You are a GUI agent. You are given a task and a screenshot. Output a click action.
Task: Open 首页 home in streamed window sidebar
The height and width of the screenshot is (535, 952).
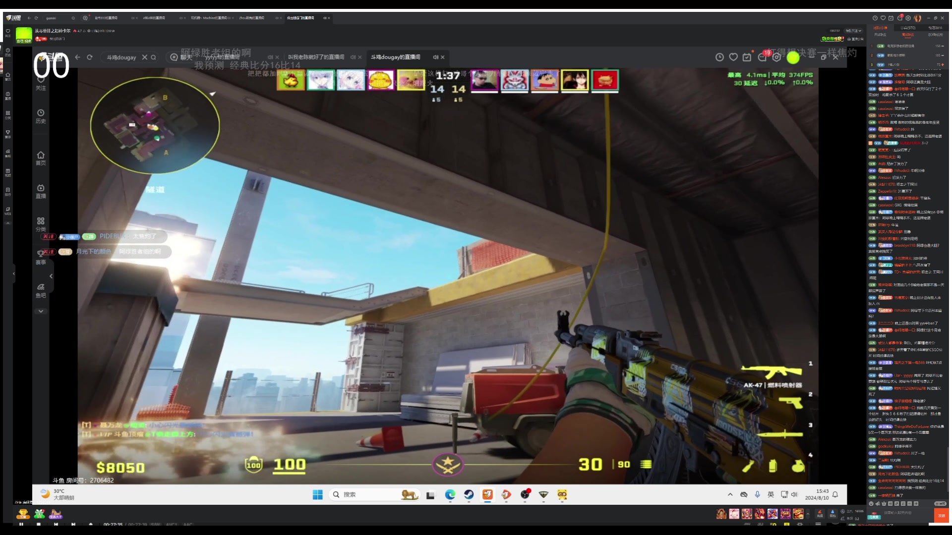click(41, 159)
